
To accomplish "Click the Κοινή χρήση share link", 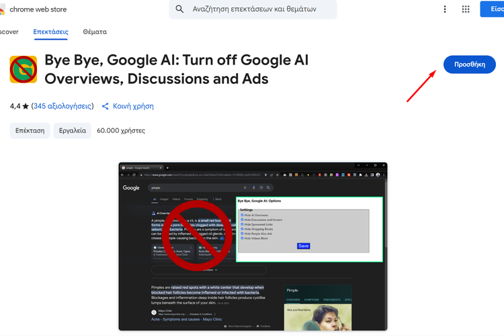I will pos(133,106).
